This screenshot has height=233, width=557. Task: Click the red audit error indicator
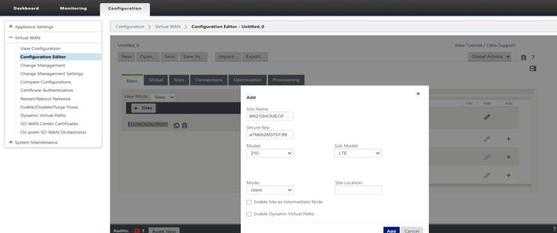(137, 230)
